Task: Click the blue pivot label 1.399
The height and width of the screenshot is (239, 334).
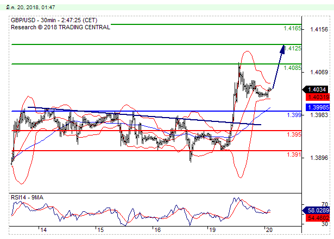Action: [294, 115]
